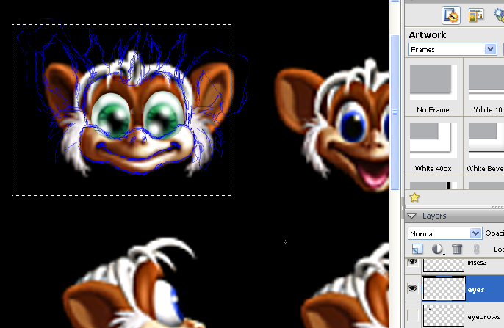
Task: Select the first Artwork panel view icon
Action: coord(451,15)
